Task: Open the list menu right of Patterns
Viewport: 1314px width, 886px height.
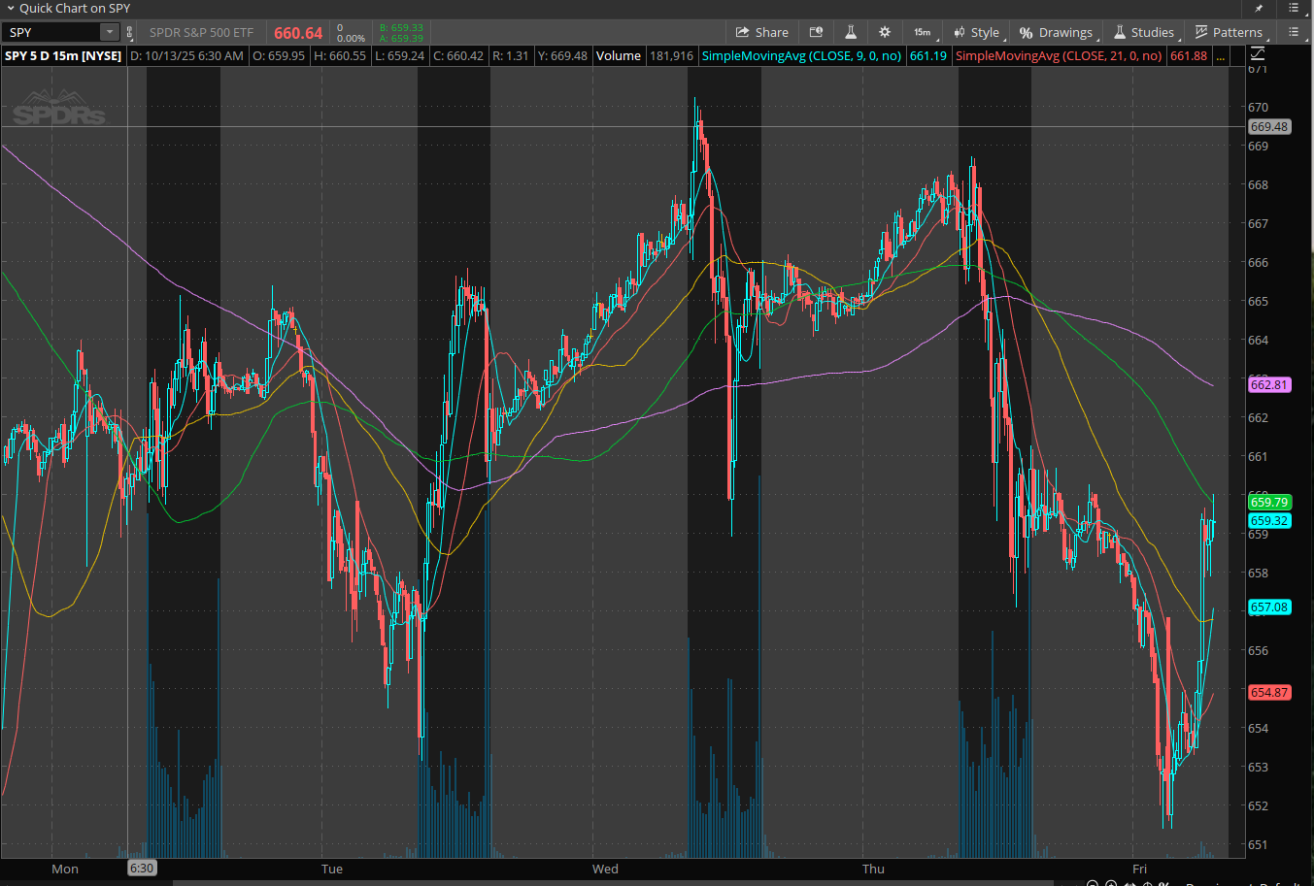Action: pyautogui.click(x=1294, y=32)
